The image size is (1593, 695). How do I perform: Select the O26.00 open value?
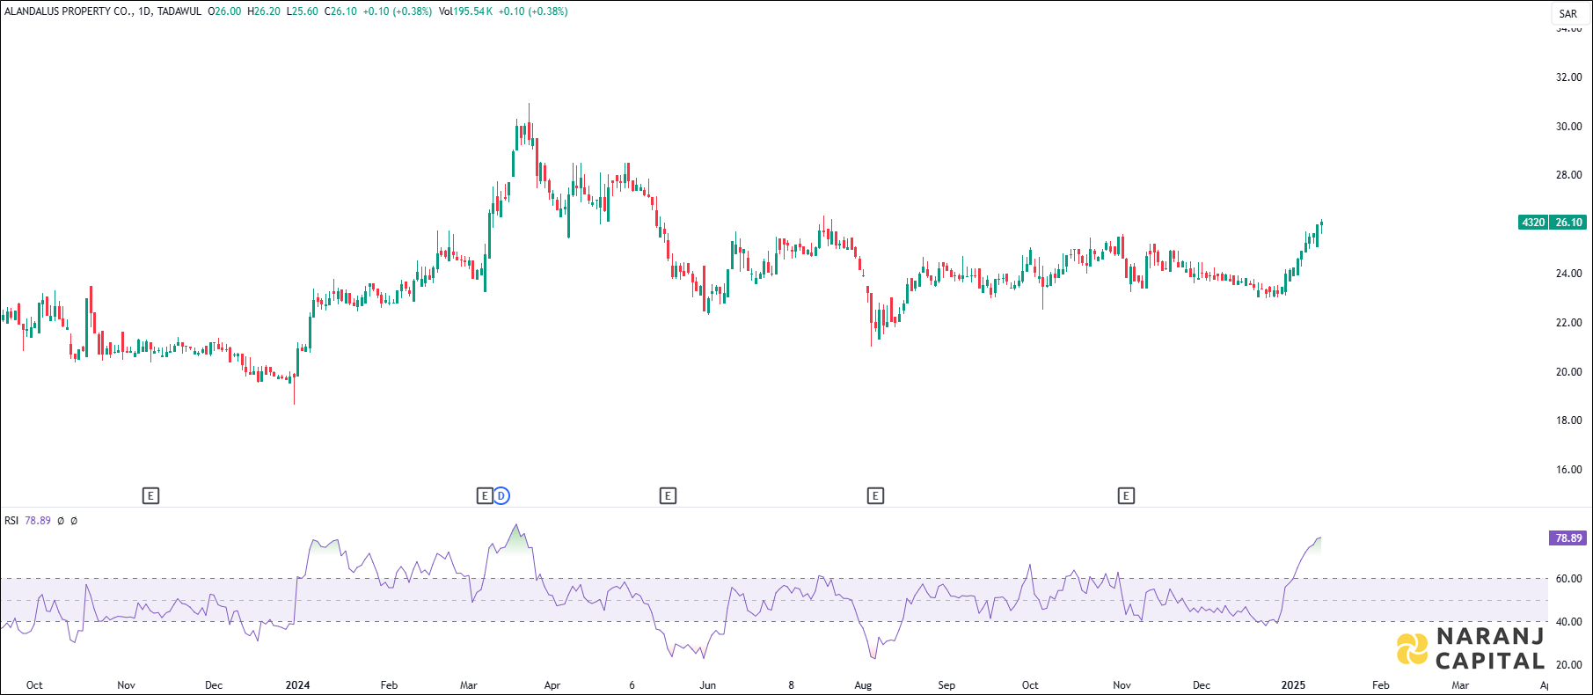tap(224, 11)
